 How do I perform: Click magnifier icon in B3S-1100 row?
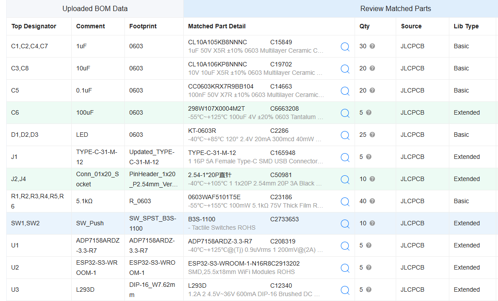[x=345, y=224]
